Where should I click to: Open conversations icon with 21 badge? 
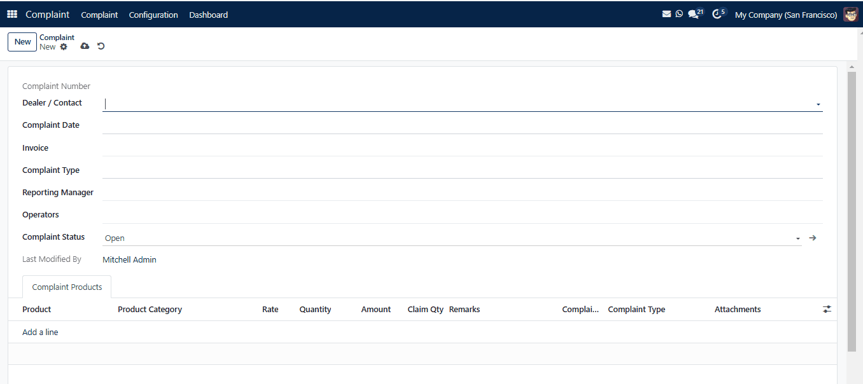click(696, 13)
